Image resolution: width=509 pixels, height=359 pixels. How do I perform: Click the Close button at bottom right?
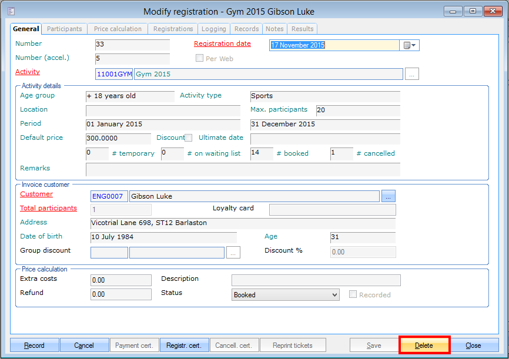click(473, 345)
